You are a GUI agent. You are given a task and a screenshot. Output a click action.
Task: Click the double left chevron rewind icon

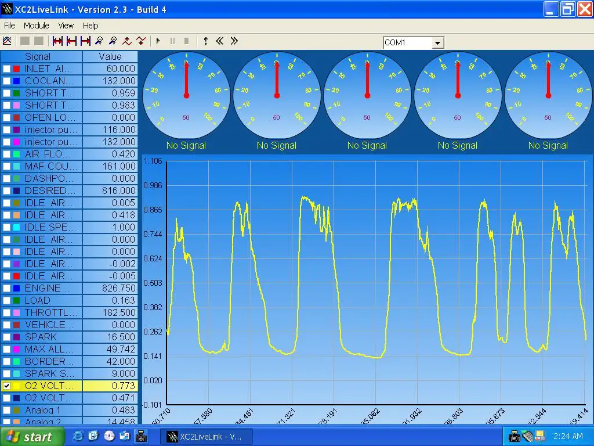point(220,41)
